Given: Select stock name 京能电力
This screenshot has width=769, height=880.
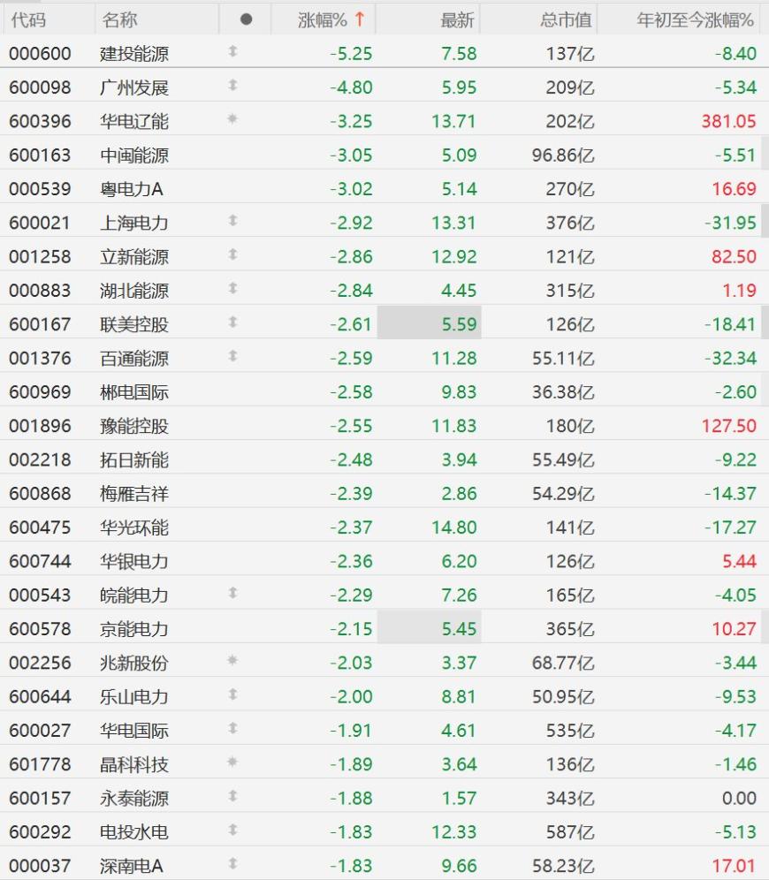Looking at the screenshot, I should 134,628.
